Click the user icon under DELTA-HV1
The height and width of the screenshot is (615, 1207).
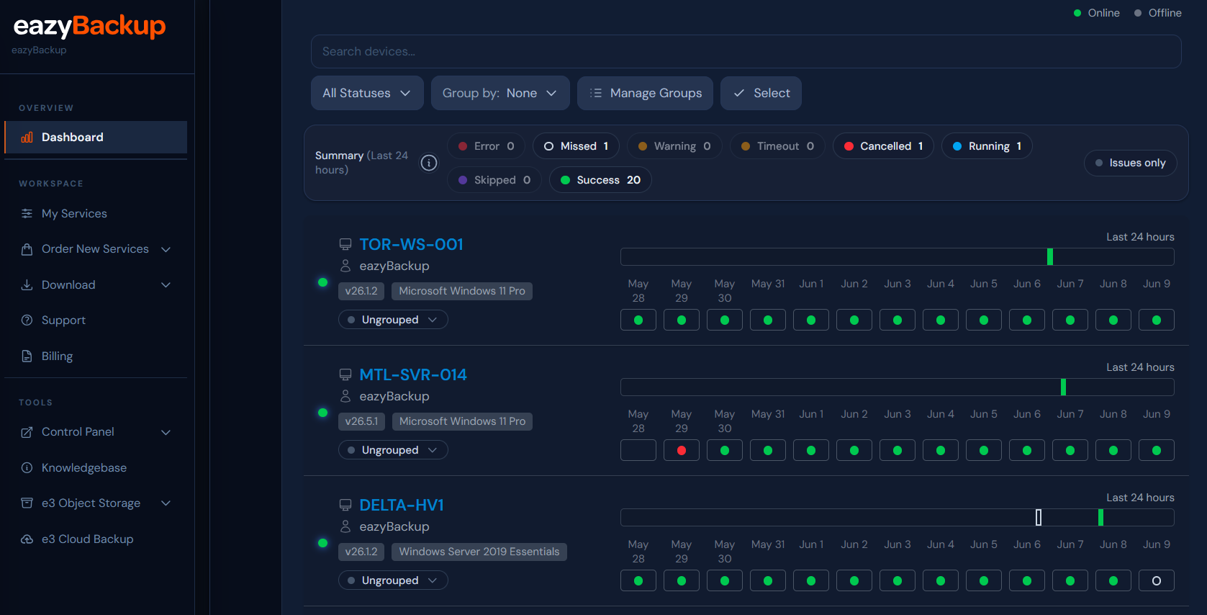pos(345,526)
